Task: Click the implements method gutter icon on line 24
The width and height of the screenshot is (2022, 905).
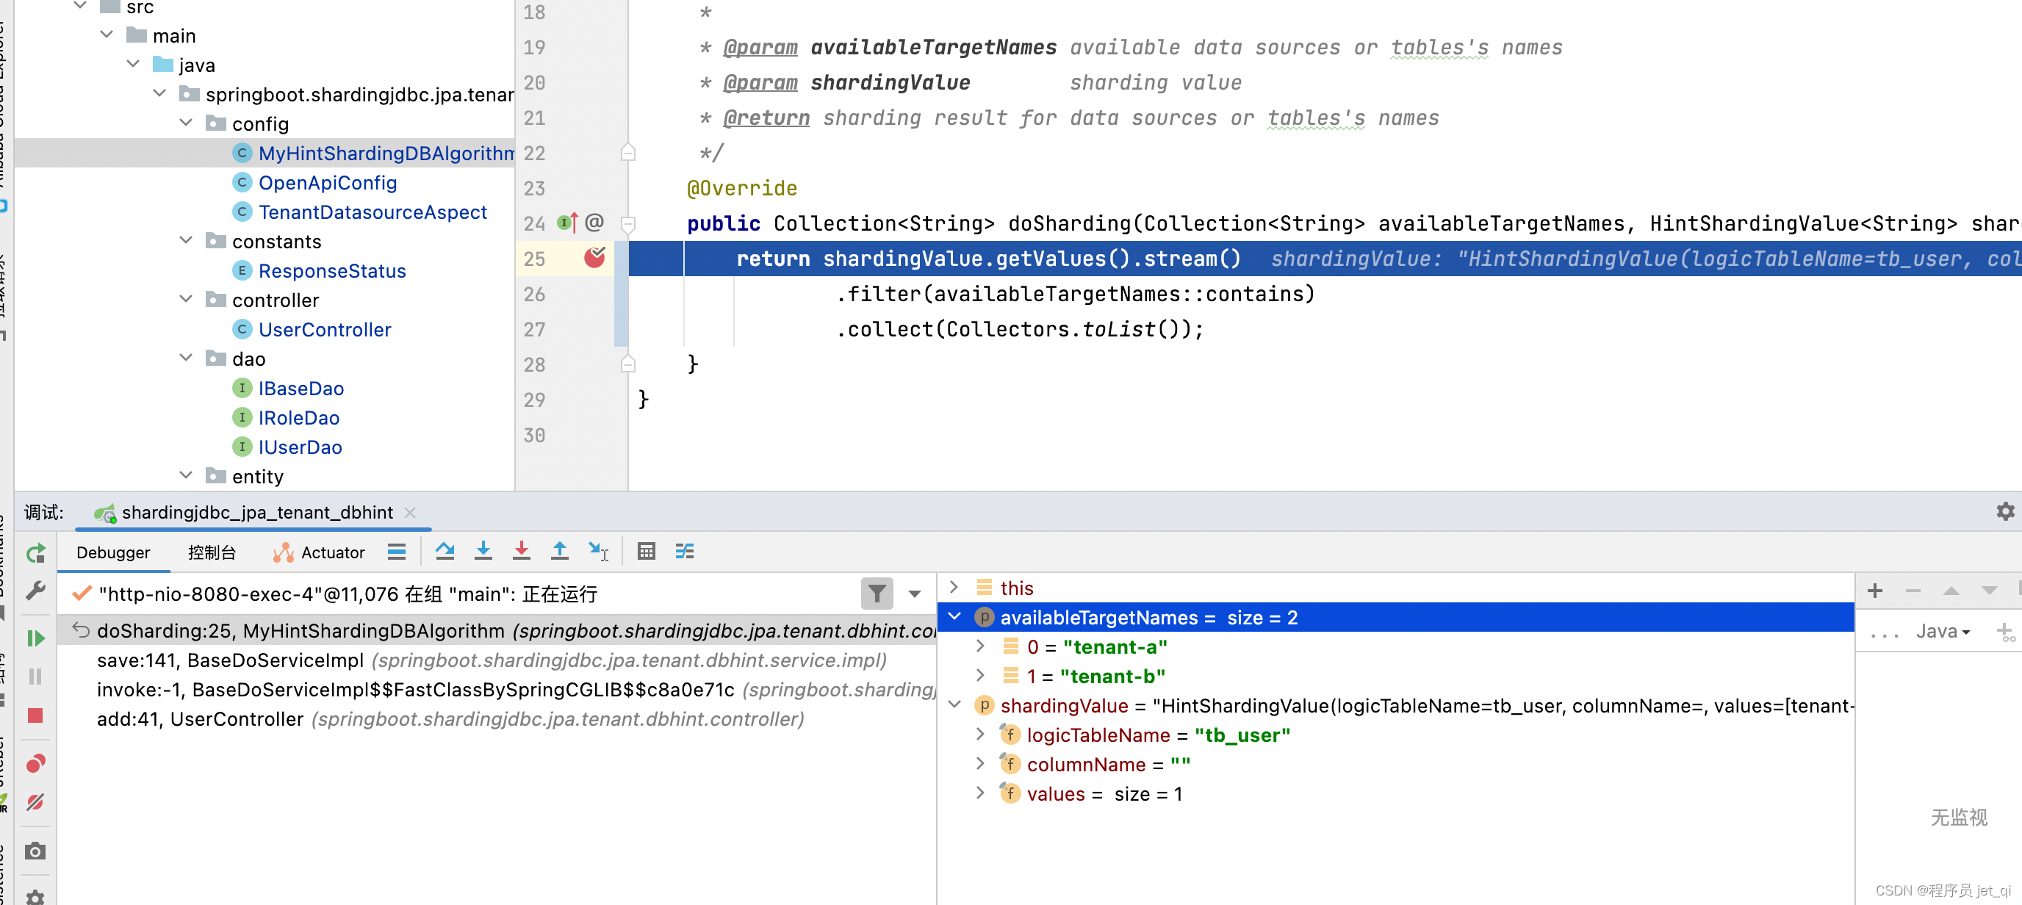Action: click(567, 223)
